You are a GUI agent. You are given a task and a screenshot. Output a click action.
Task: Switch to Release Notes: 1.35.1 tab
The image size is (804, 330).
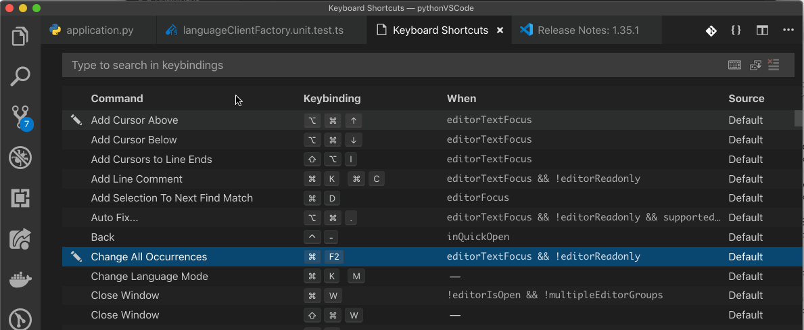(586, 30)
